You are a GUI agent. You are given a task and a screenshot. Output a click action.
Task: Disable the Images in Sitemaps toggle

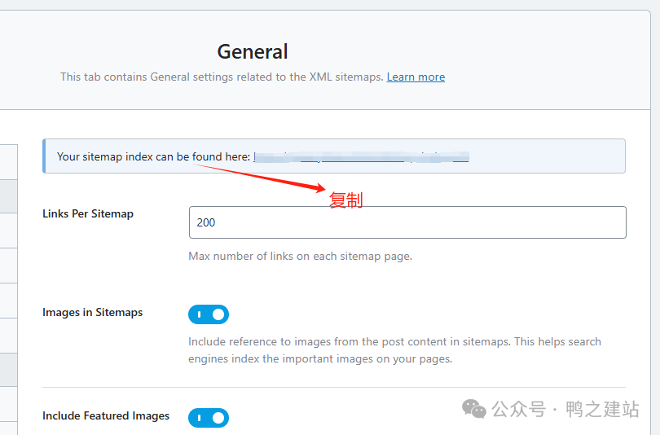coord(209,314)
